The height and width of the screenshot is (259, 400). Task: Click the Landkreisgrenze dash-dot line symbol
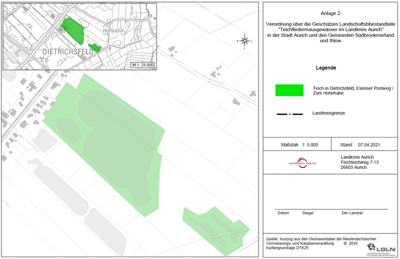(x=290, y=114)
